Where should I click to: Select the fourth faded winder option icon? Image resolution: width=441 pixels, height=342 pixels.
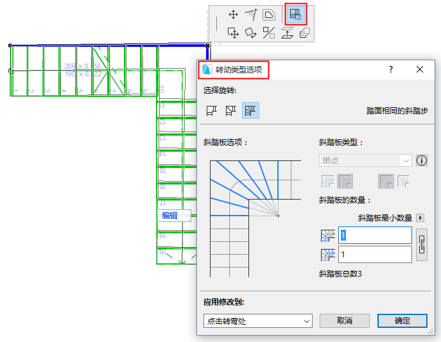403,181
